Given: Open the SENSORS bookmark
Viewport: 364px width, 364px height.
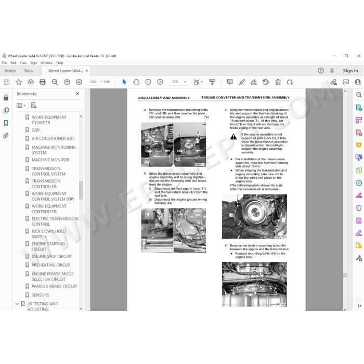Looking at the screenshot, I should tap(41, 295).
